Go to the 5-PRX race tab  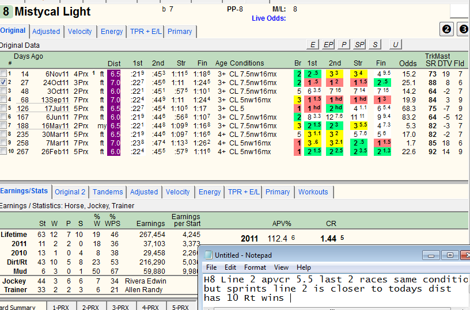[180, 306]
